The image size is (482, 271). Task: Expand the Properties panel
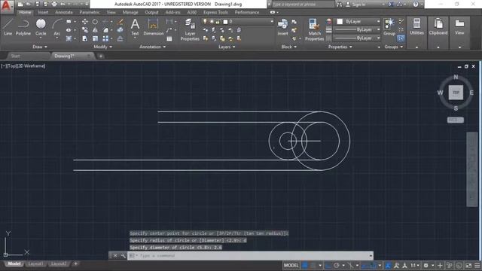tap(340, 47)
